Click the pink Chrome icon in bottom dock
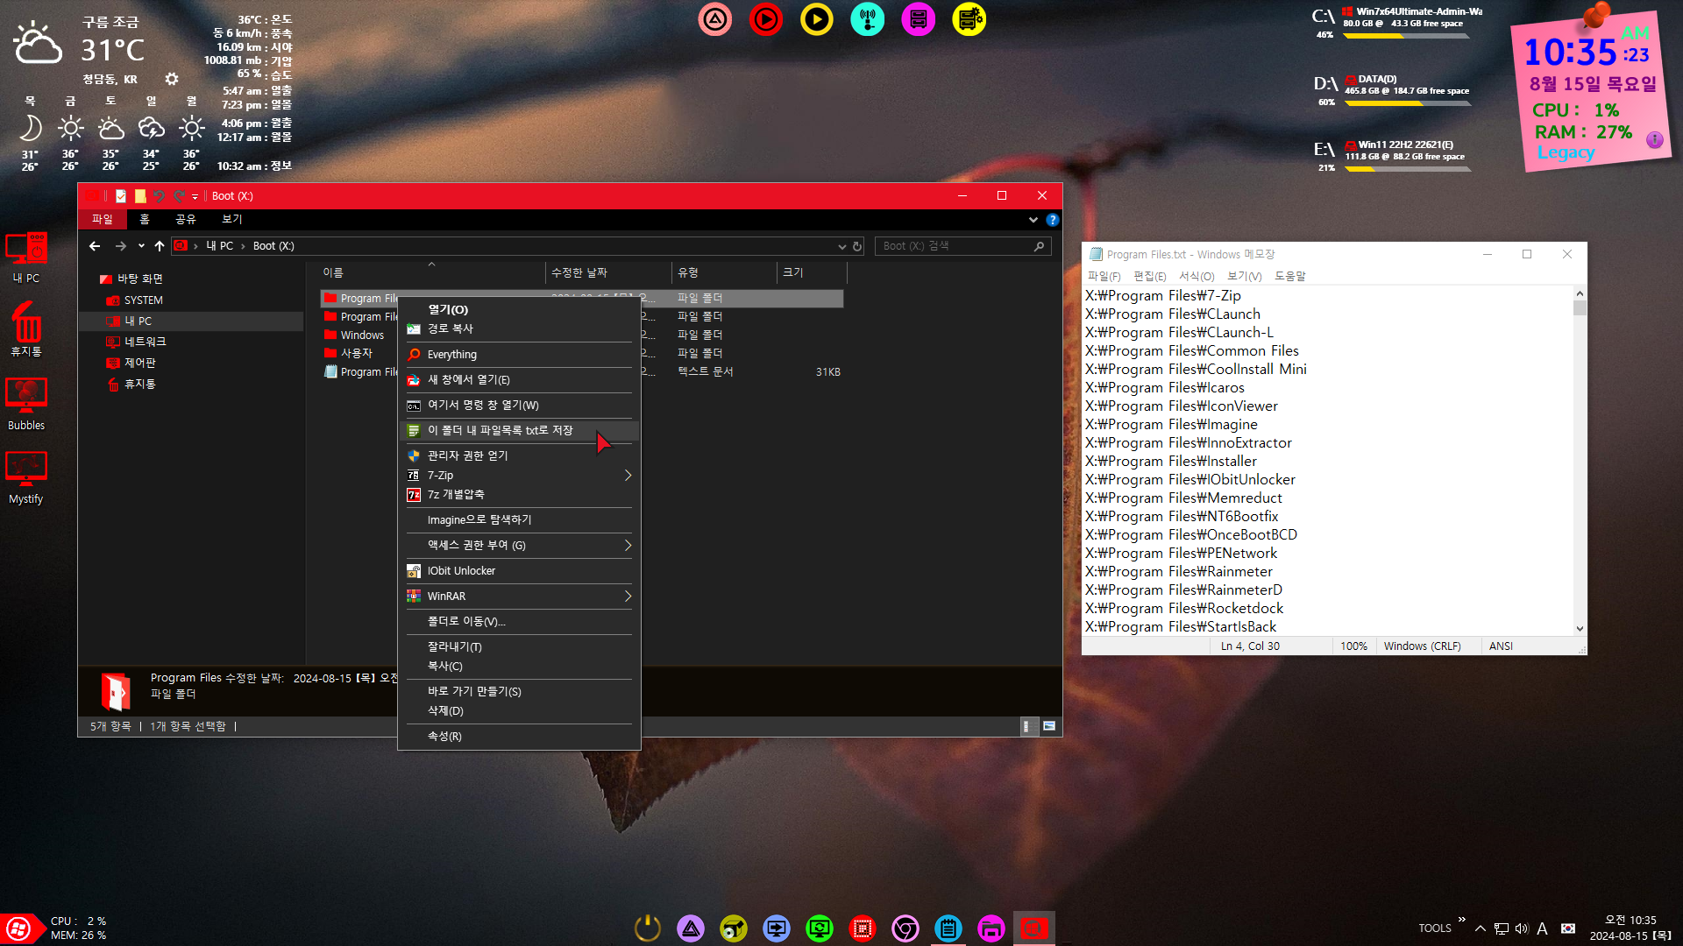This screenshot has width=1683, height=946. [x=905, y=928]
